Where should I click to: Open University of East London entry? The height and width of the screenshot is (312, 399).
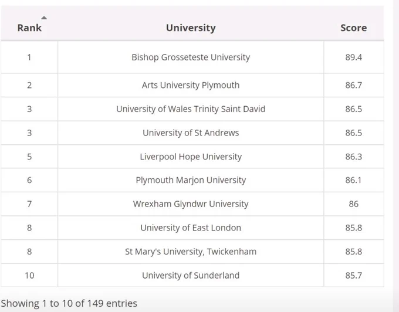tap(191, 228)
